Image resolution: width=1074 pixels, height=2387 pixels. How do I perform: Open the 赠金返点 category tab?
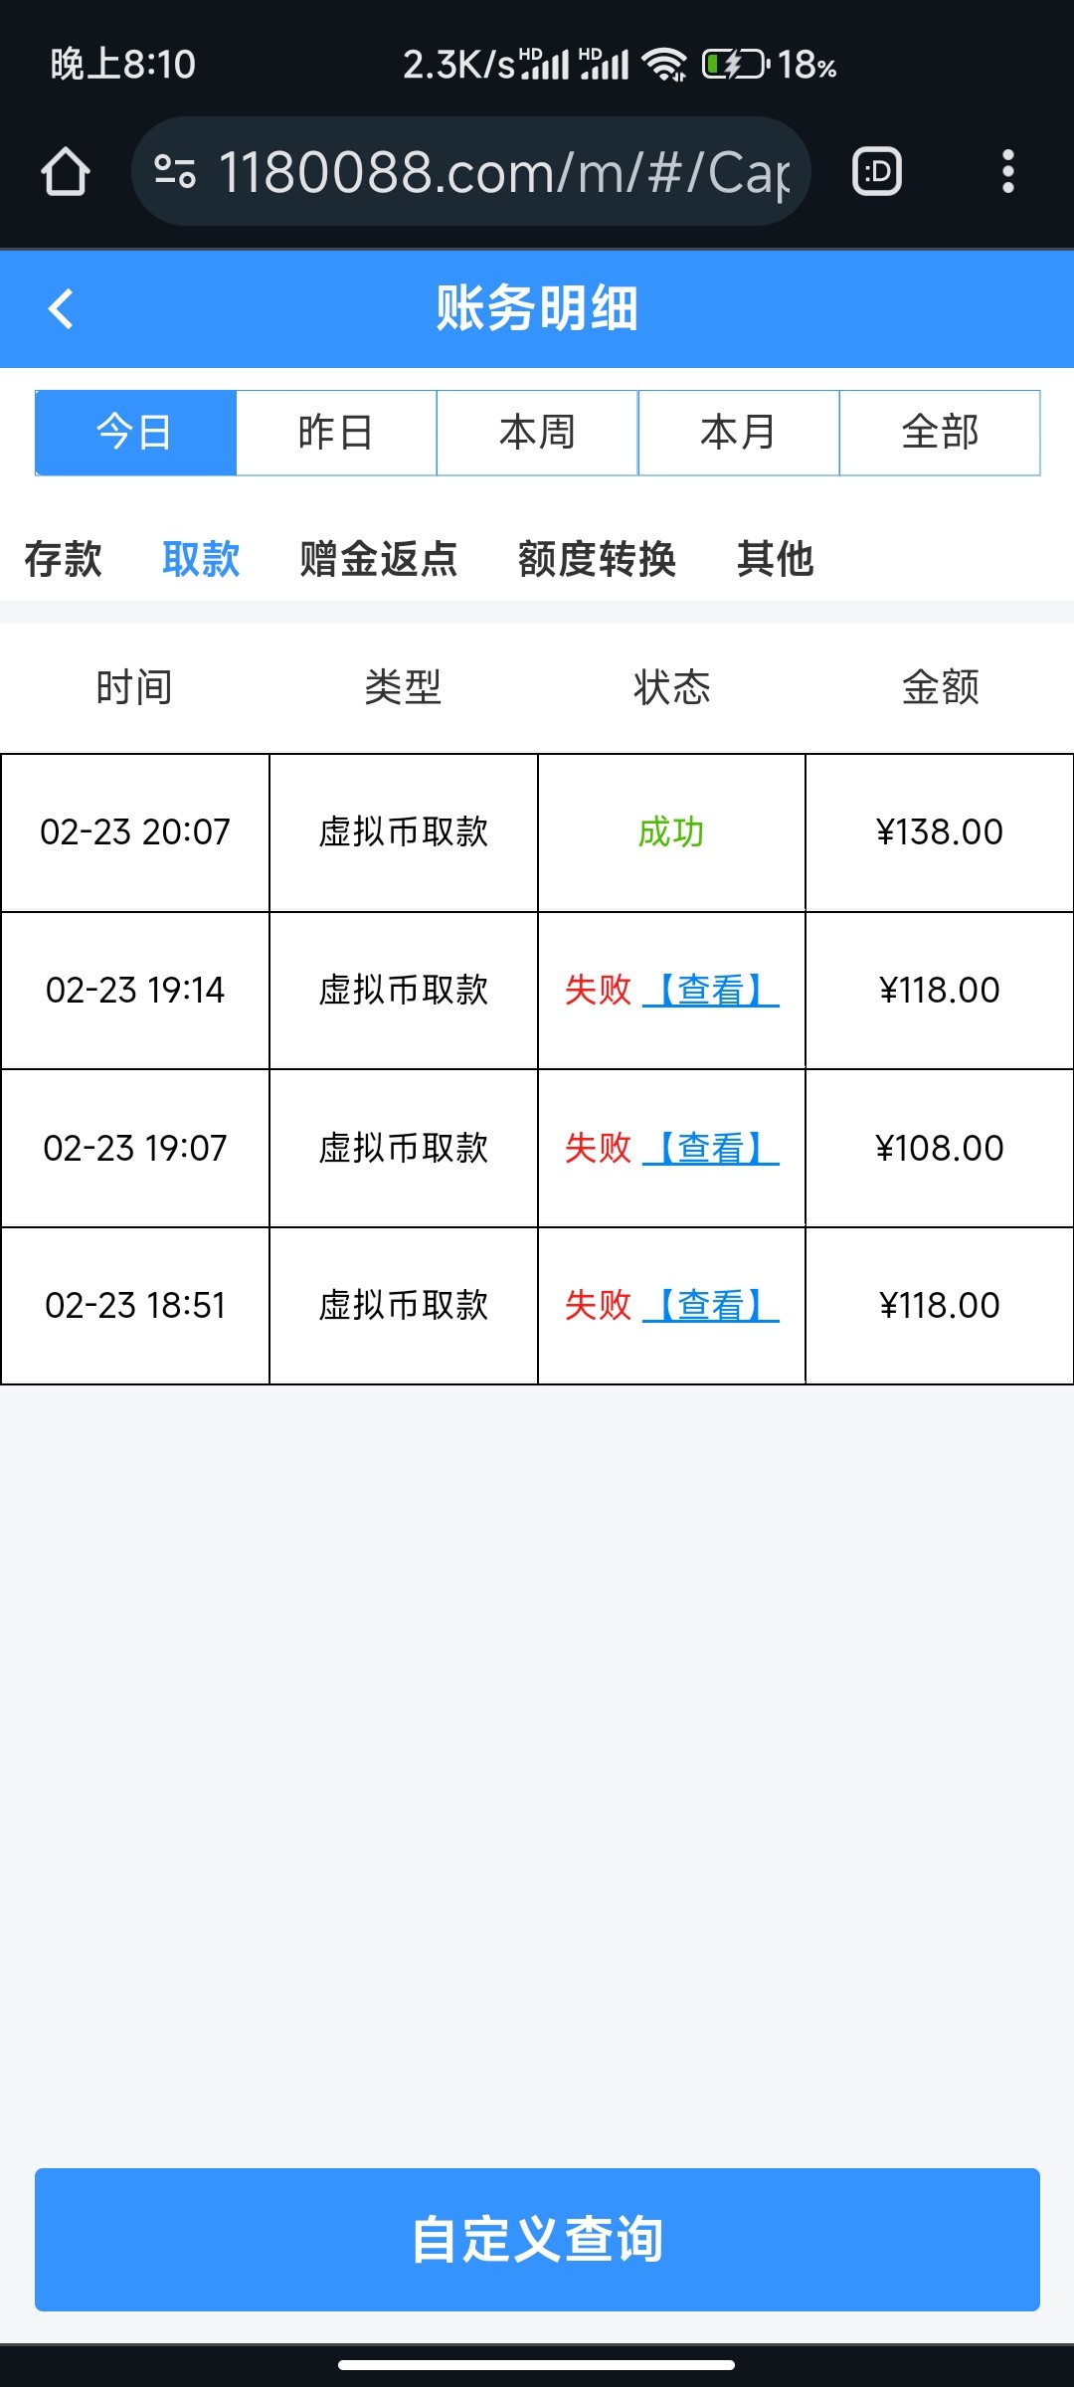[x=379, y=559]
